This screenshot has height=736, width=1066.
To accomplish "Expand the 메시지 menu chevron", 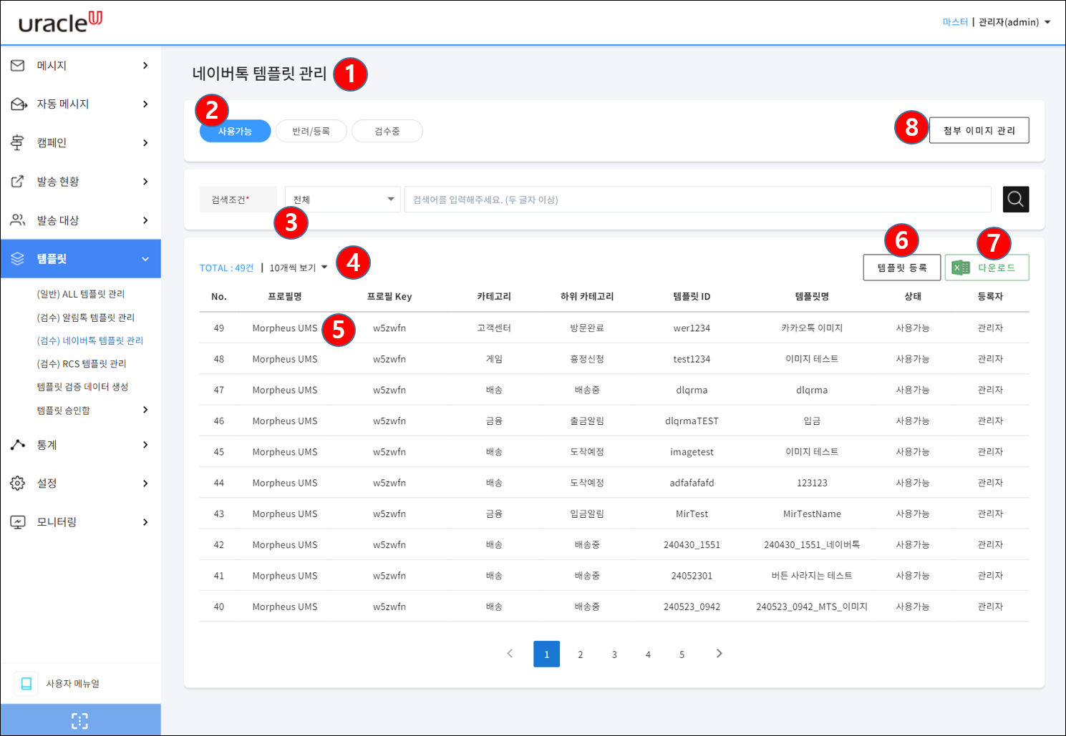I will coord(145,66).
